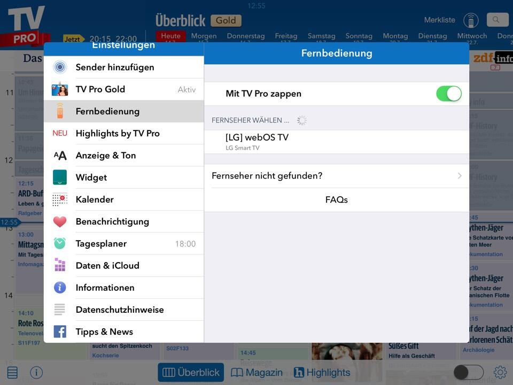This screenshot has height=385, width=513.
Task: Open the search magnifier button
Action: click(x=498, y=20)
